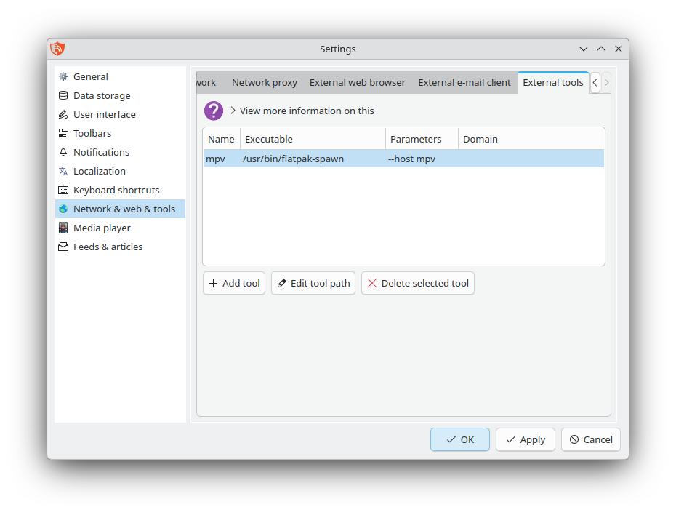This screenshot has width=676, height=515.
Task: Click the window maximize up-chevron in title bar
Action: click(x=601, y=49)
